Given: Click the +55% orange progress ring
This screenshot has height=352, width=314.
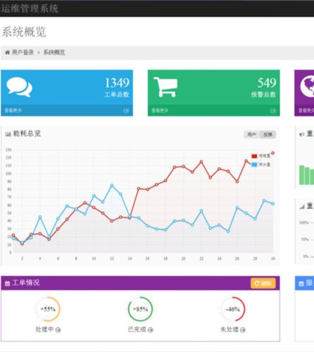Looking at the screenshot, I should click(48, 309).
